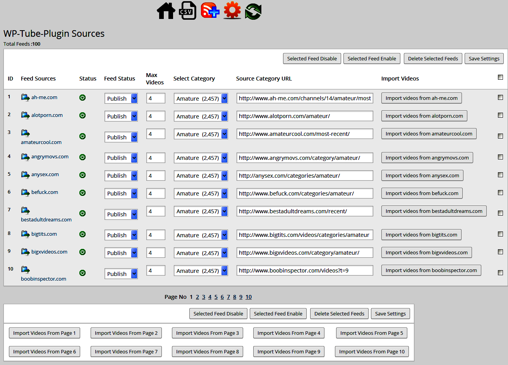The image size is (508, 365).
Task: Open the bigtits.com feed source link
Action: 44,234
